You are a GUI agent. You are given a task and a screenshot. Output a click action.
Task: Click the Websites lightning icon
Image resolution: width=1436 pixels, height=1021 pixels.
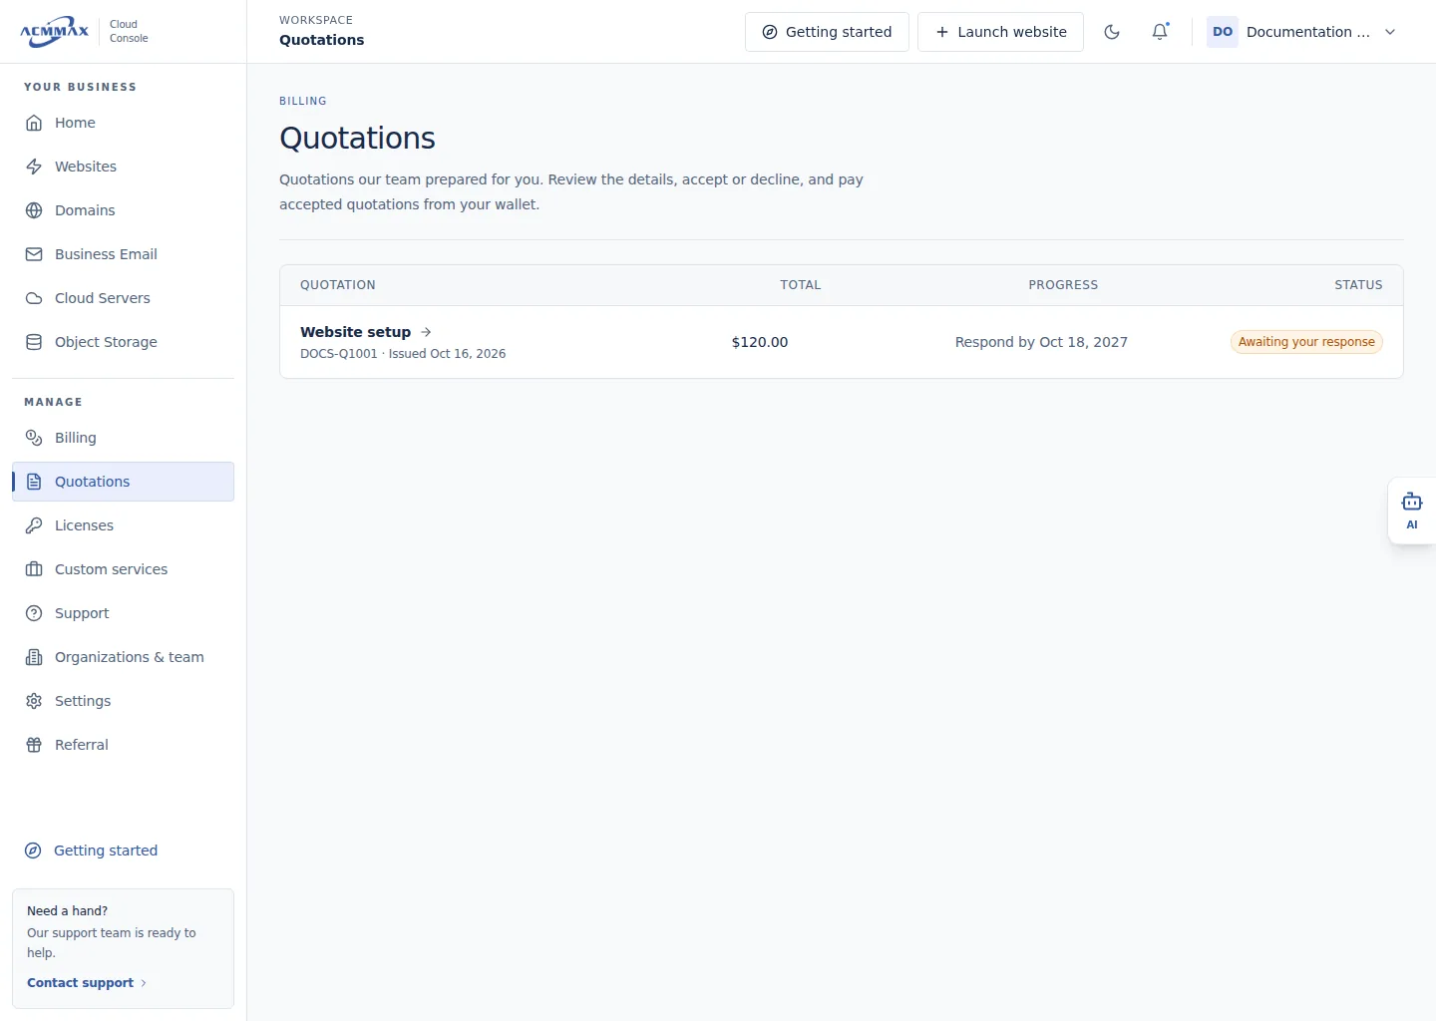34,167
